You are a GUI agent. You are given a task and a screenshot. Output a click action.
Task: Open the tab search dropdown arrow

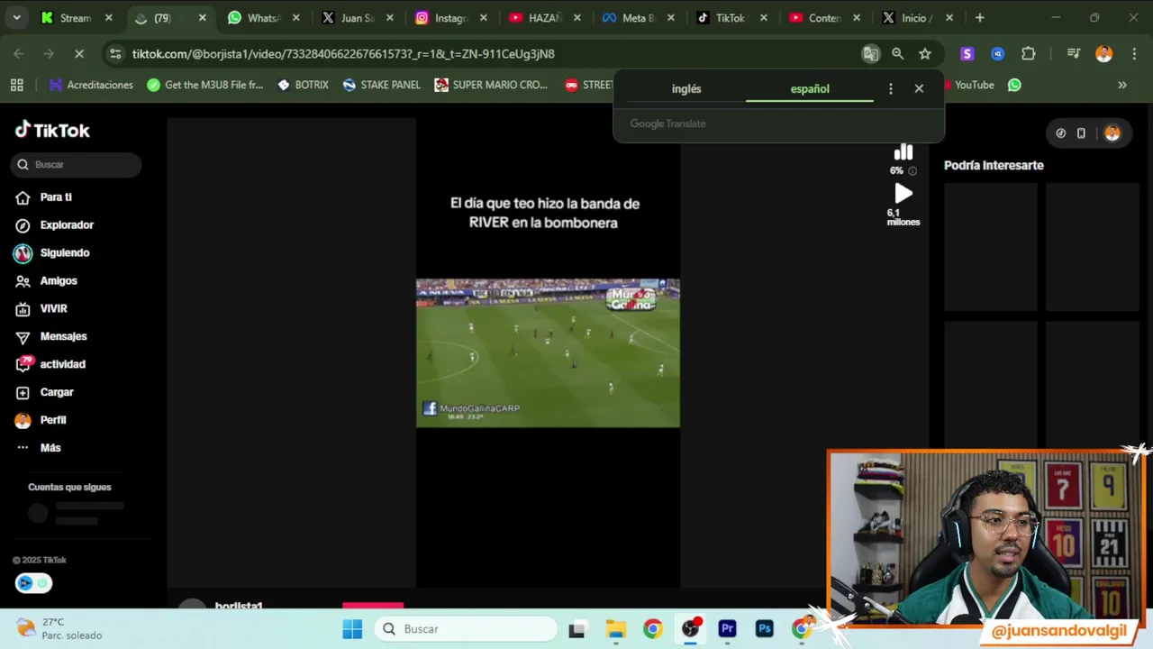pyautogui.click(x=16, y=18)
